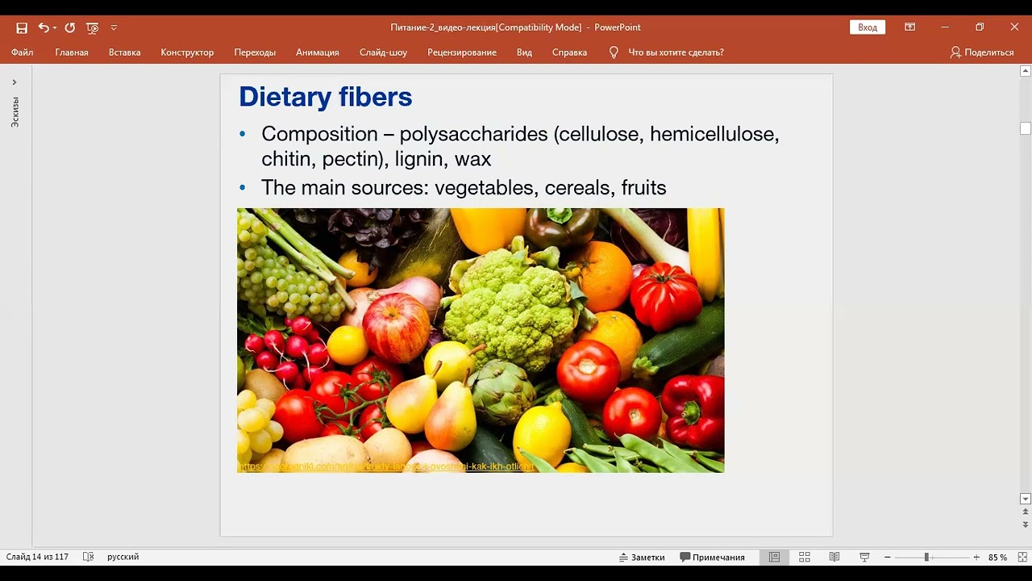Screen dimensions: 1032x581
Task: Click the slide title 'Dietary fibers'
Action: [x=326, y=97]
